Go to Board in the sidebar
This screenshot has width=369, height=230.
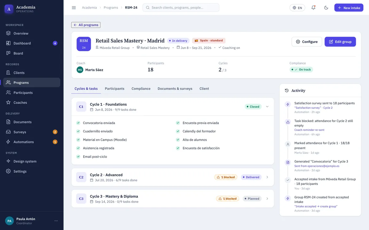(x=32, y=53)
